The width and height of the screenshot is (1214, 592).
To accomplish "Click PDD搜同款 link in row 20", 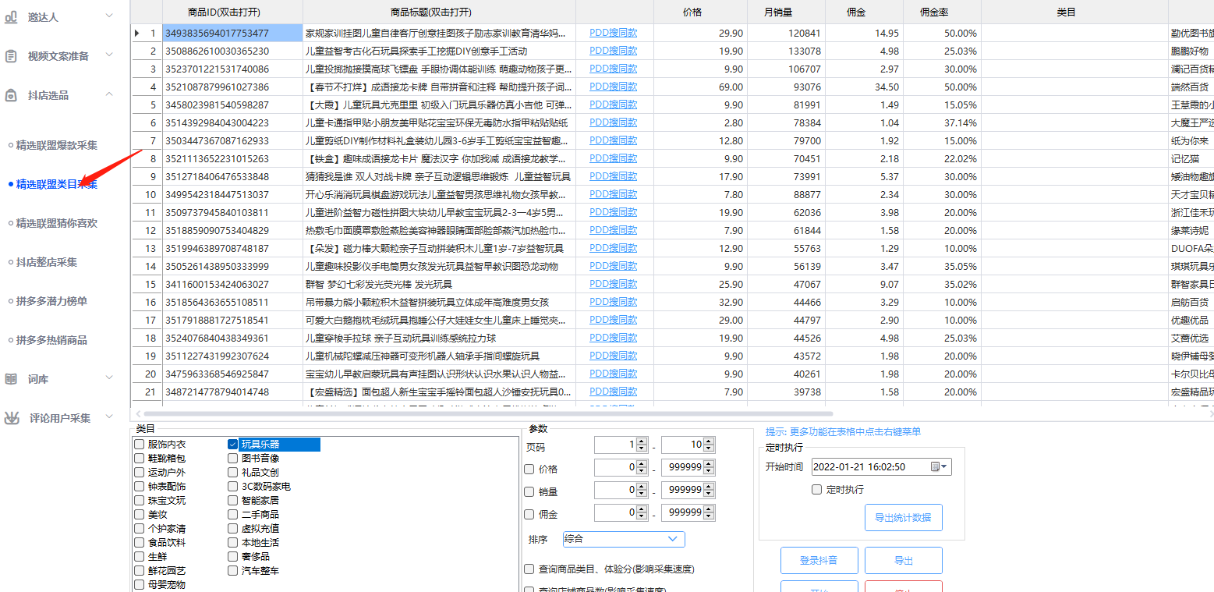I will (x=613, y=374).
